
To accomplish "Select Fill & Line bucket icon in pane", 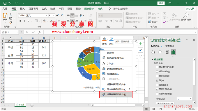I will pos(153,52).
